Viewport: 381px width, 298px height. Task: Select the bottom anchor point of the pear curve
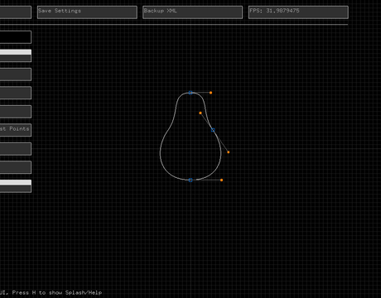[x=190, y=180]
